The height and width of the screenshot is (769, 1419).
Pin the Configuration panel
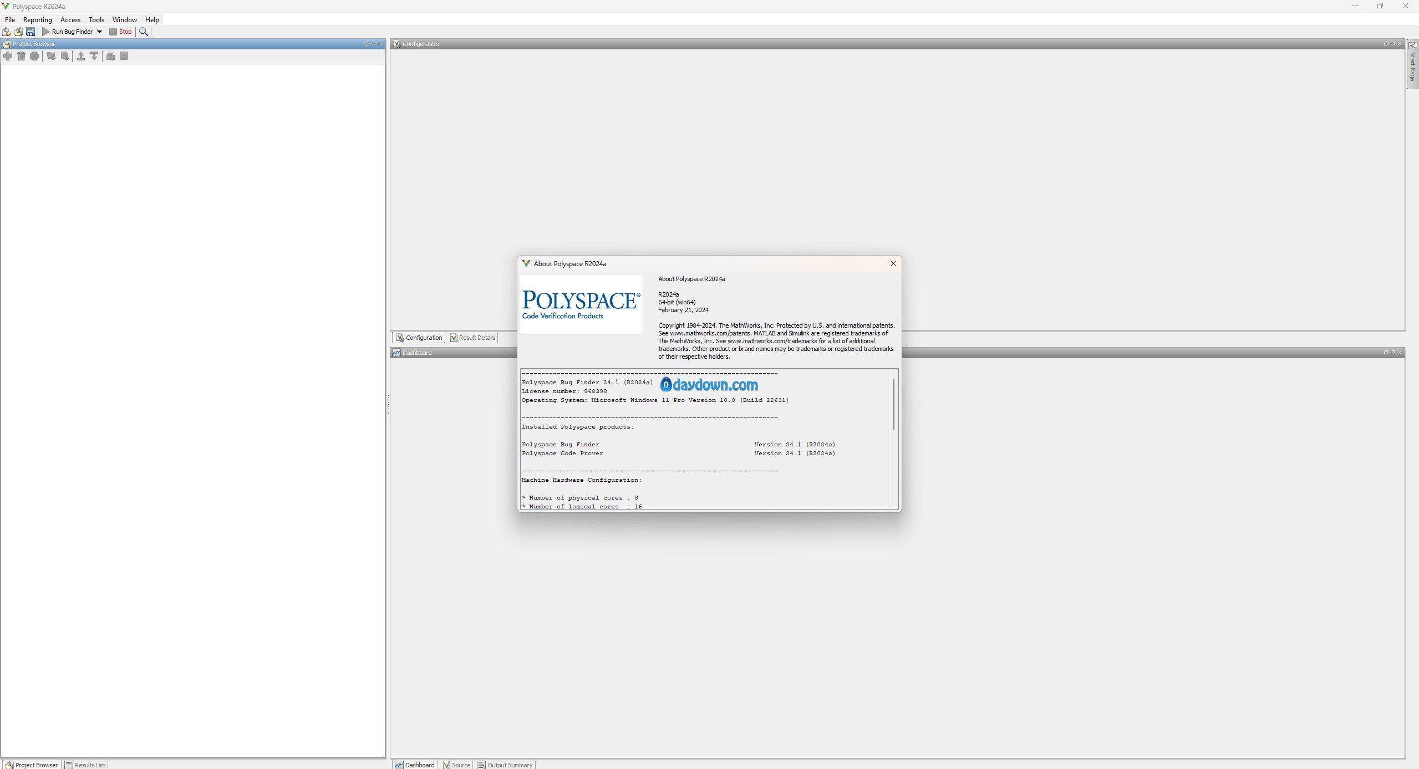(1393, 43)
